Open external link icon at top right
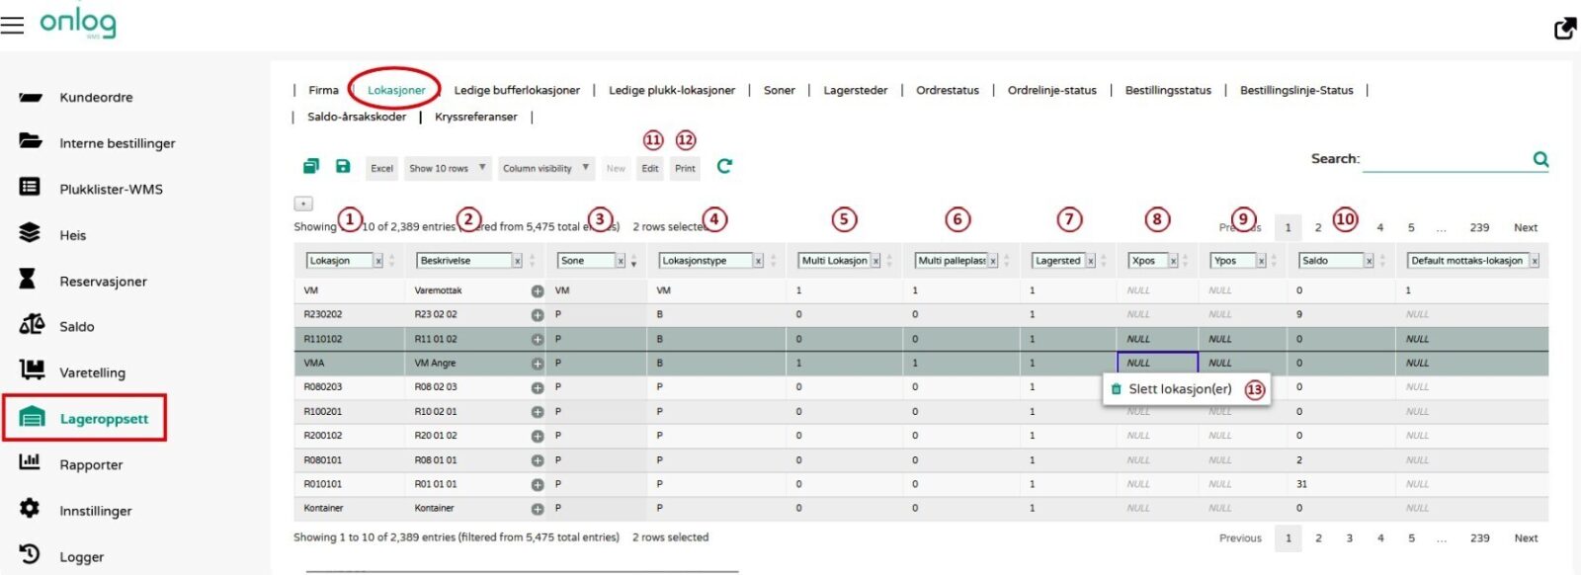The width and height of the screenshot is (1581, 575). [1564, 29]
